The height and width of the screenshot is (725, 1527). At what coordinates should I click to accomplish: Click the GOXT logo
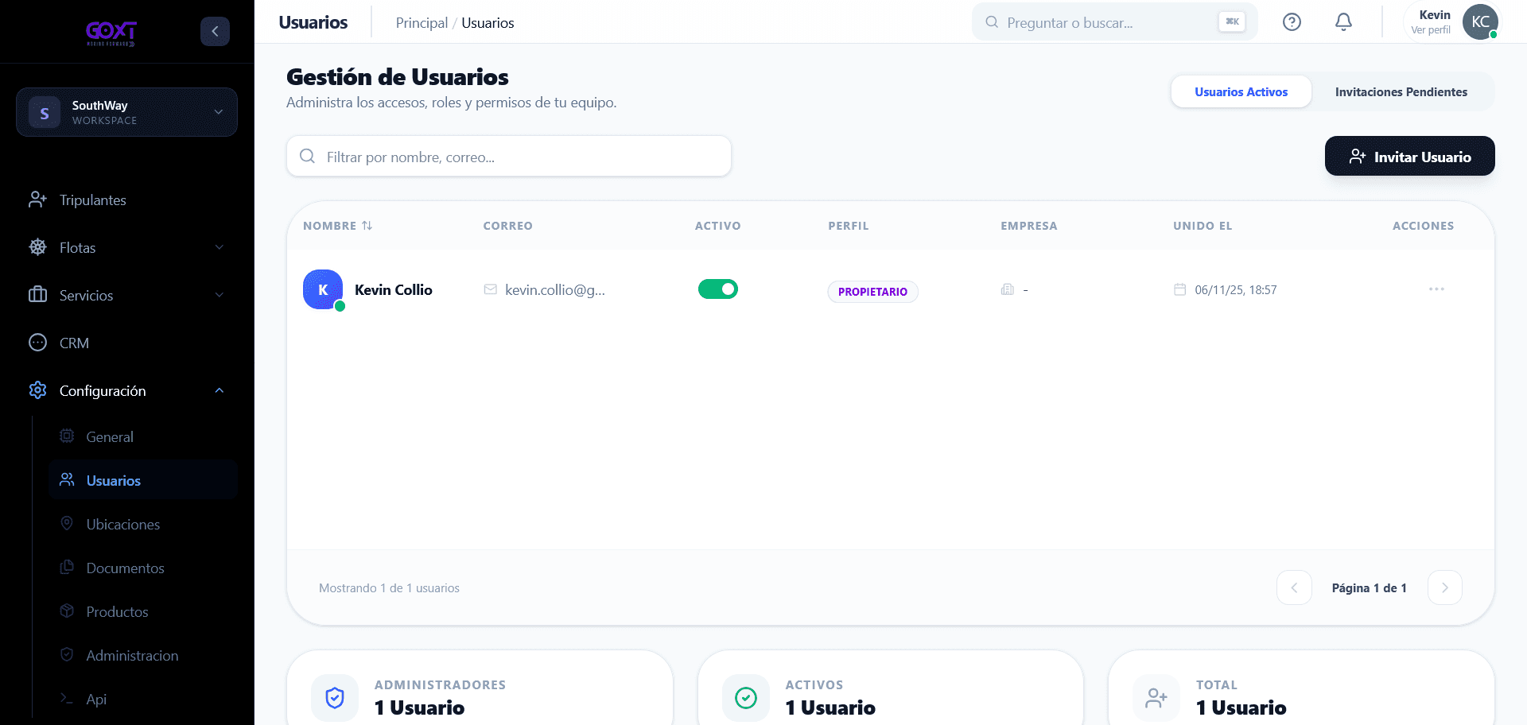point(111,32)
